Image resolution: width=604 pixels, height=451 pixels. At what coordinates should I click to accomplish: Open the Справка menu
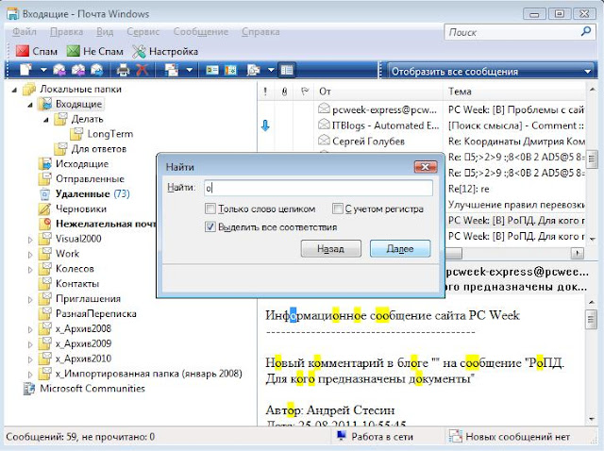click(x=260, y=31)
